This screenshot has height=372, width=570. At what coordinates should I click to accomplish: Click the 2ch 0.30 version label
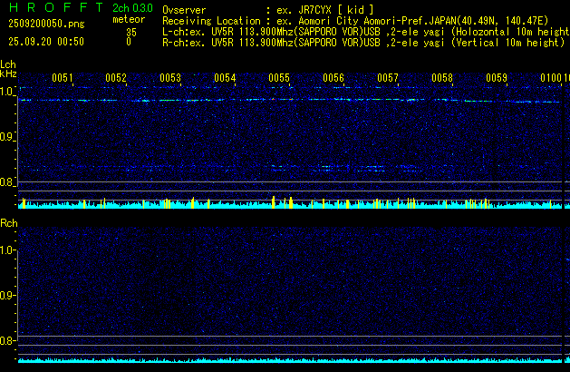click(132, 7)
